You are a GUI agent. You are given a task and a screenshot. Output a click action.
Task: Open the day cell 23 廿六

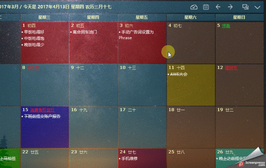94,158
